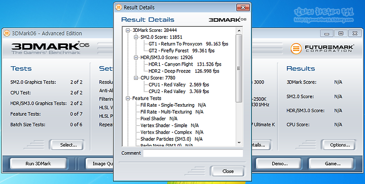Viewport: 365px width, 184px height.
Task: Open the Options... button under Results
Action: click(x=339, y=145)
